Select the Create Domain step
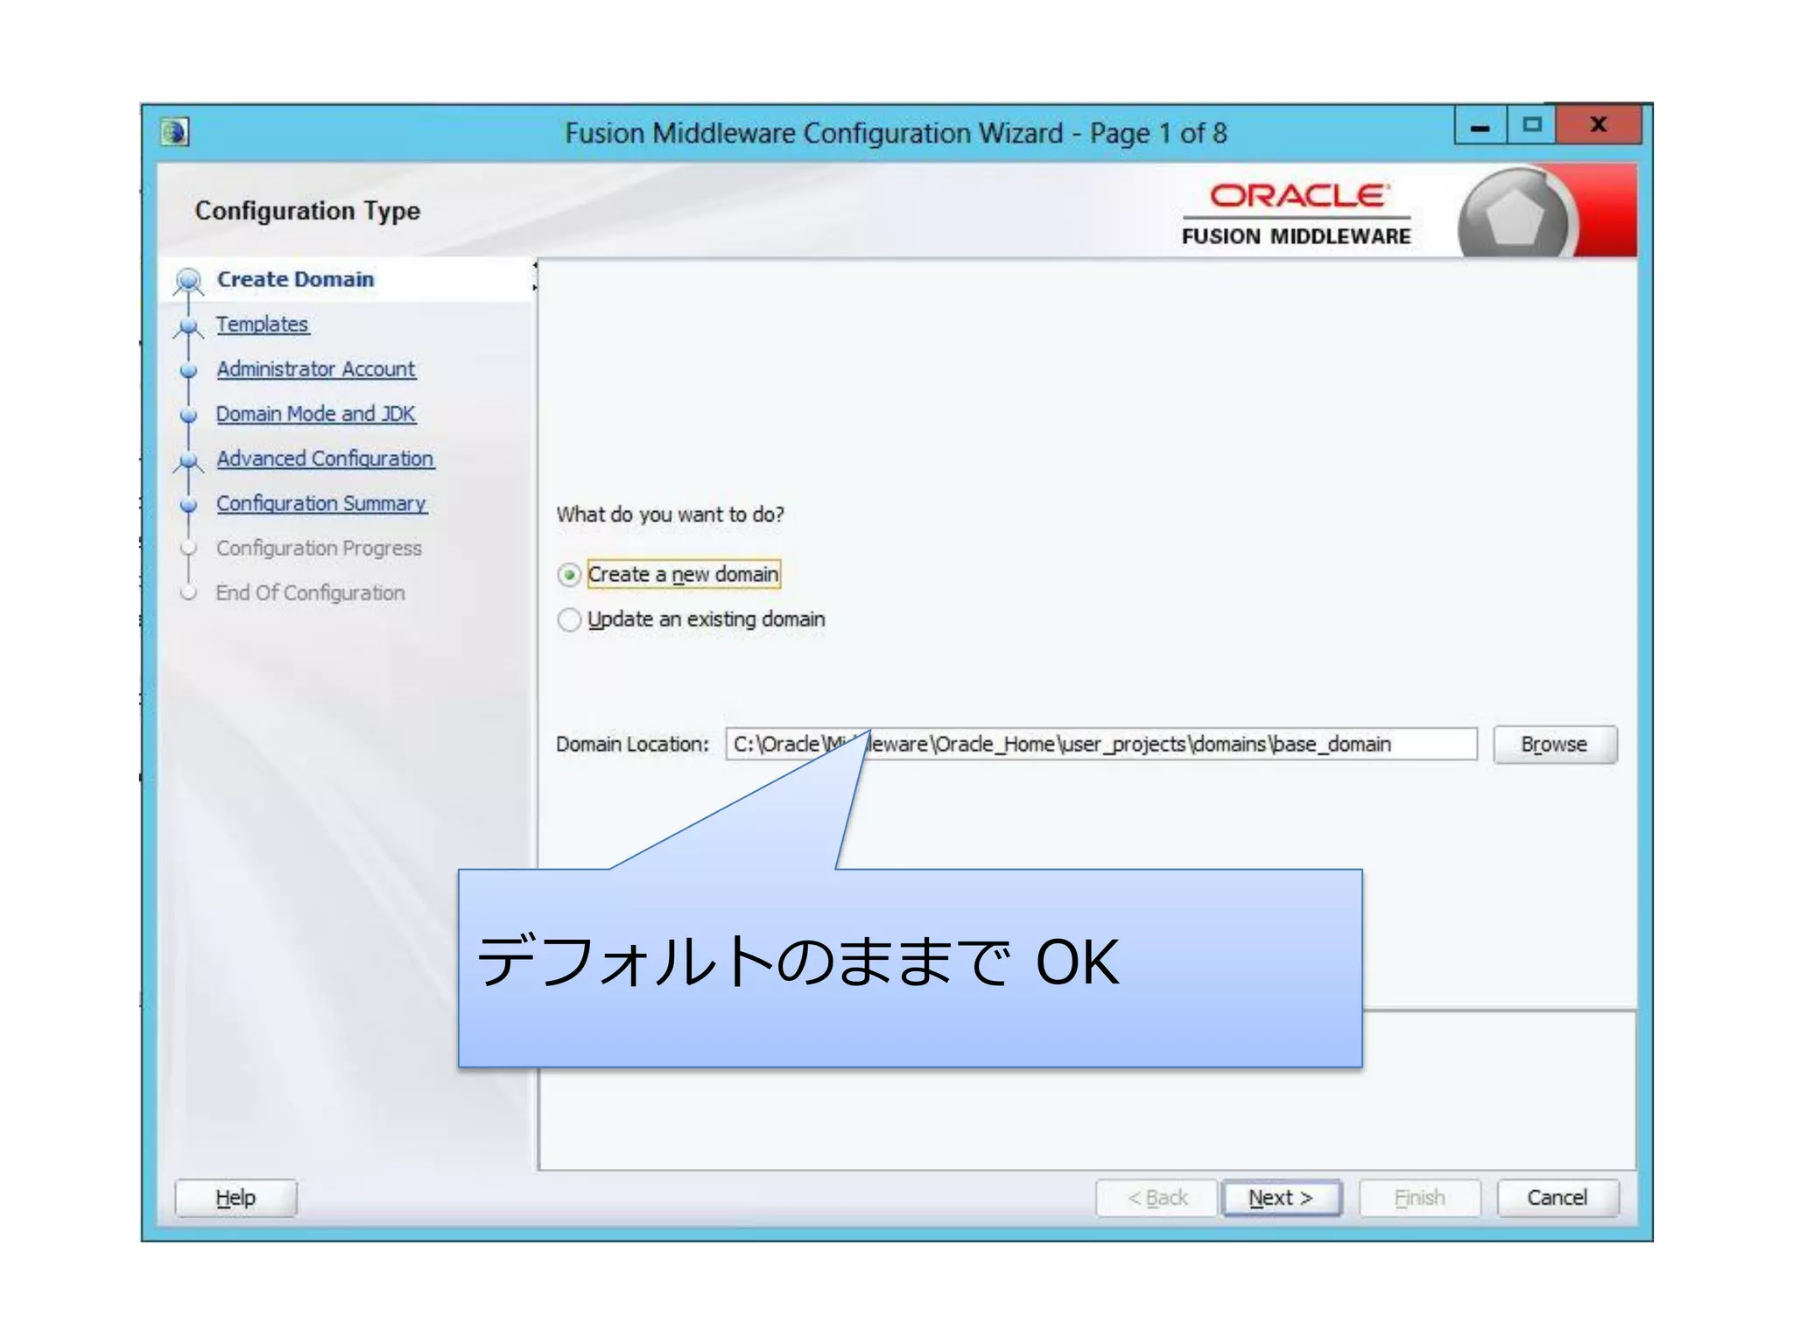The width and height of the screenshot is (1793, 1344). pos(295,279)
